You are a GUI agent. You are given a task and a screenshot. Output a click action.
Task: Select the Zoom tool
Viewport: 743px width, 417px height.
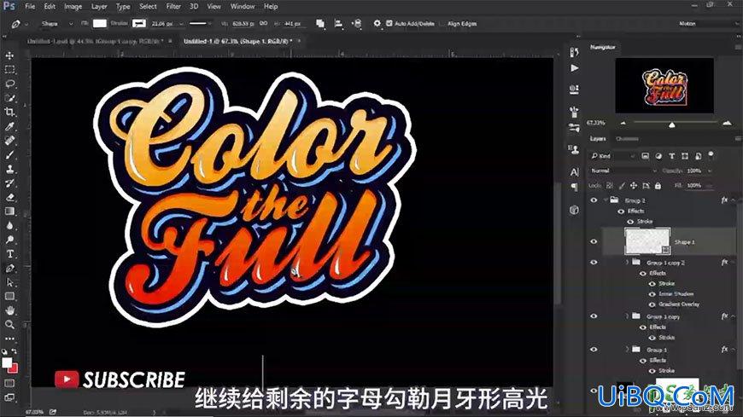[x=9, y=325]
